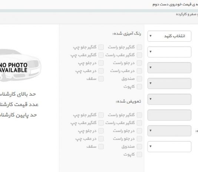The width and height of the screenshot is (198, 172).
Task: Tick 'گلگیر عقب راست' in painted section
Action: click(x=139, y=55)
